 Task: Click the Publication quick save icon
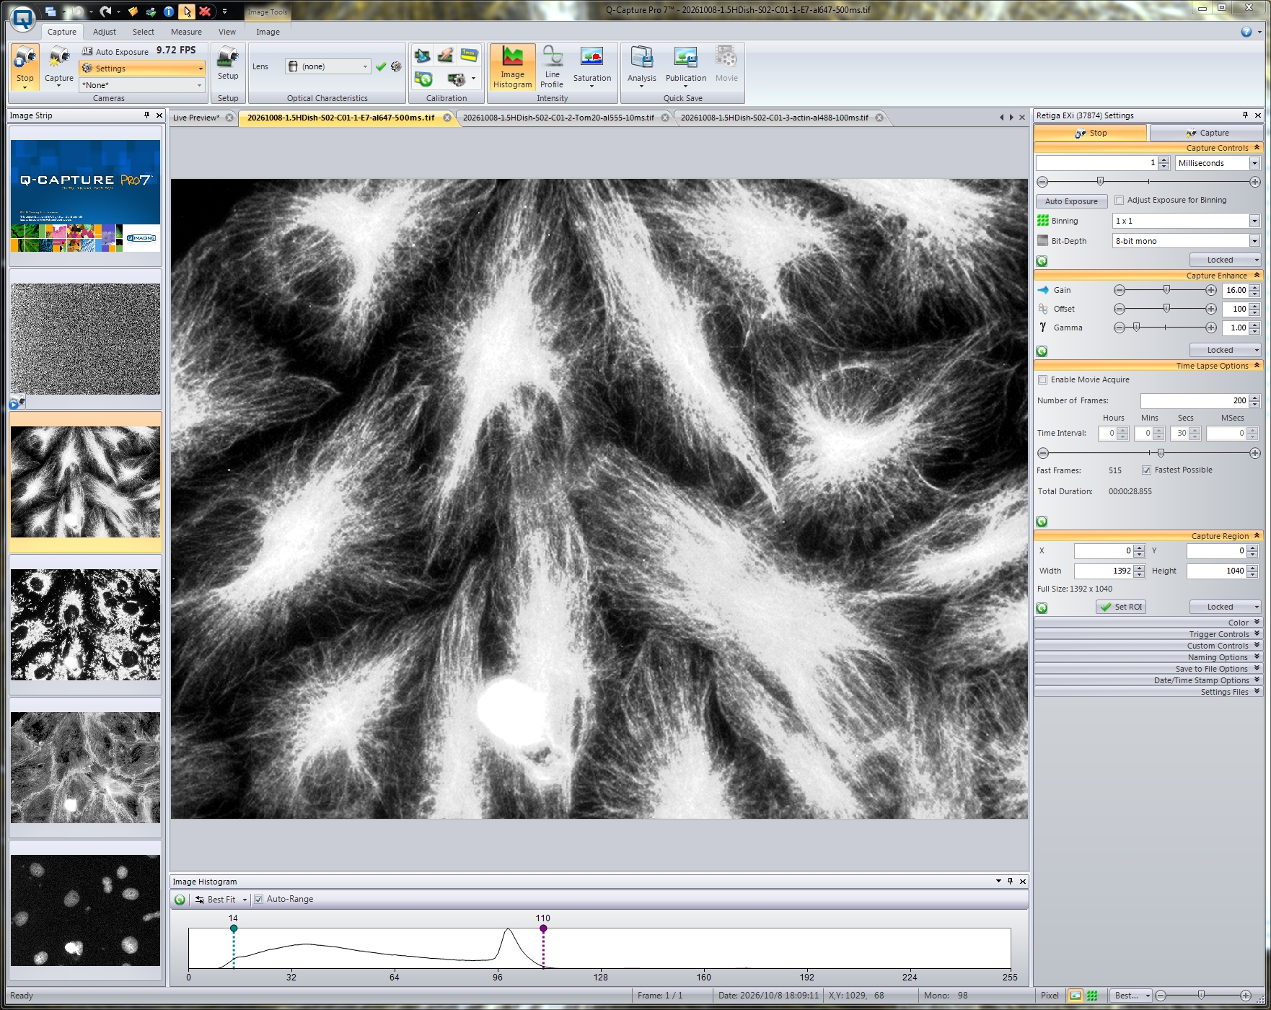click(685, 68)
